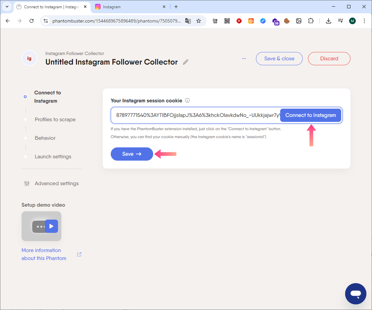Viewport: 372px width, 310px height.
Task: Open Chrome three-dot menu
Action: pyautogui.click(x=364, y=21)
